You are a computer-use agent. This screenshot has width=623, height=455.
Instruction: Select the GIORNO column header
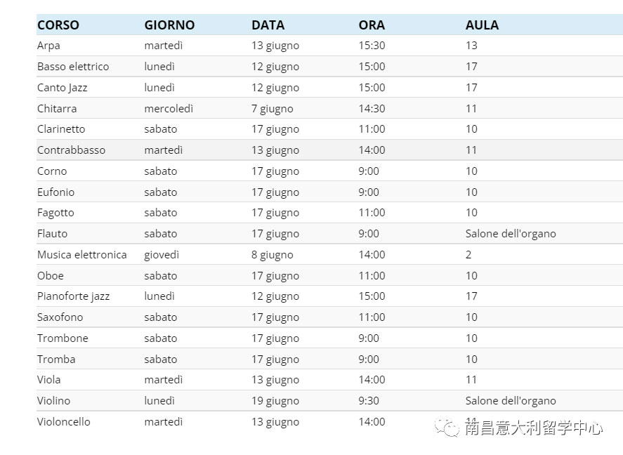pos(169,25)
